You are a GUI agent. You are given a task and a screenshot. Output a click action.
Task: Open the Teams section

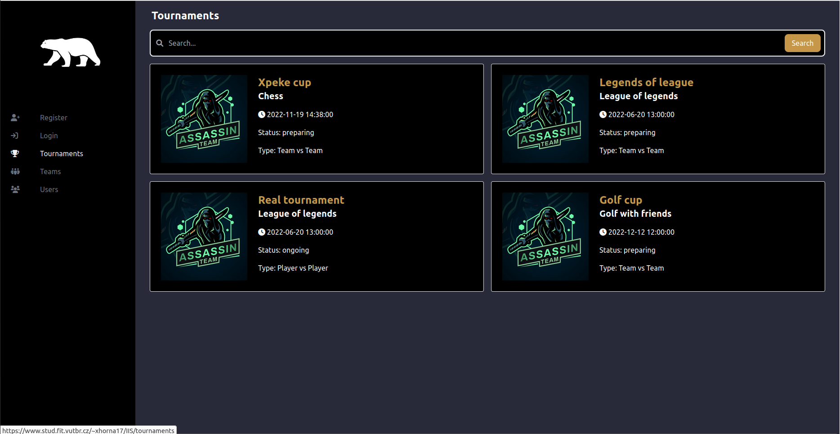click(x=50, y=171)
